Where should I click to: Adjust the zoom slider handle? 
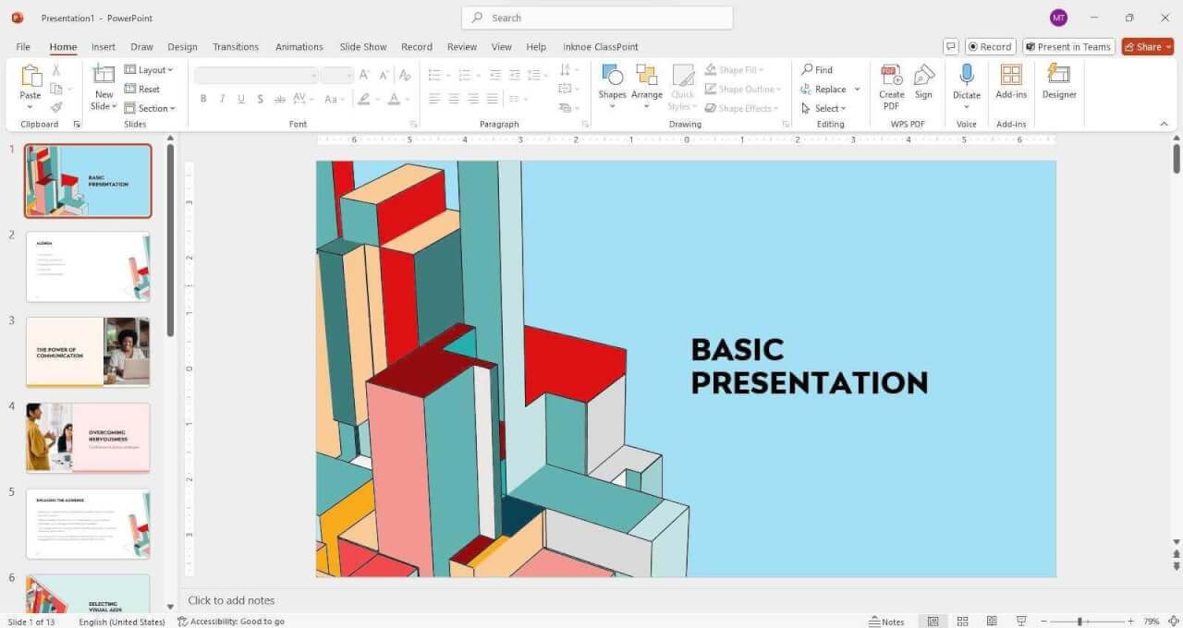1079,622
